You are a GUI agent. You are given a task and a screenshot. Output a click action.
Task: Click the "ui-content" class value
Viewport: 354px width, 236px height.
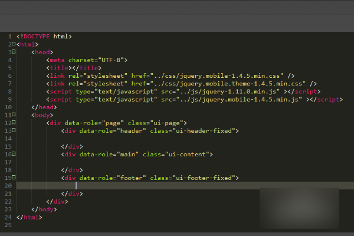click(187, 155)
